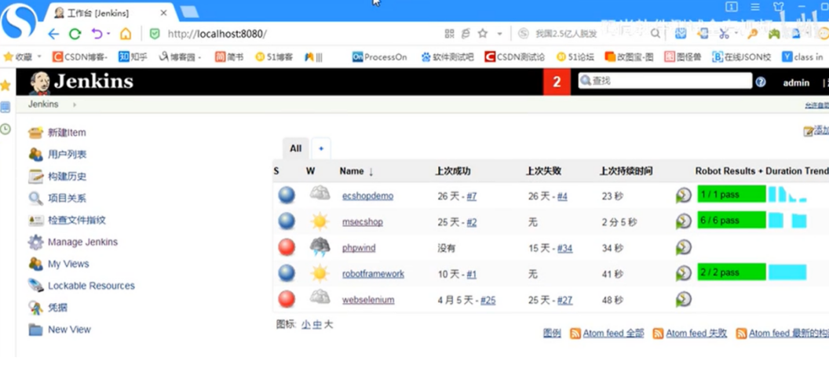Open Manage Jenkins gear icon
This screenshot has height=365, width=829.
(x=35, y=243)
